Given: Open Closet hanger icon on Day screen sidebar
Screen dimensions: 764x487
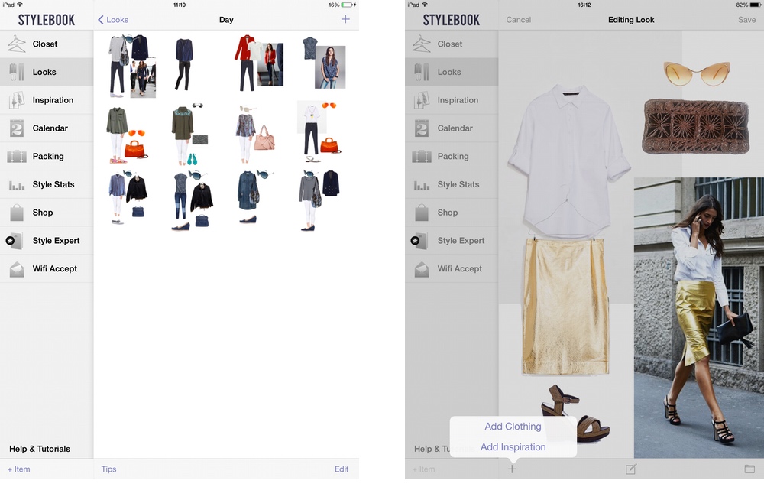Looking at the screenshot, I should [x=17, y=44].
